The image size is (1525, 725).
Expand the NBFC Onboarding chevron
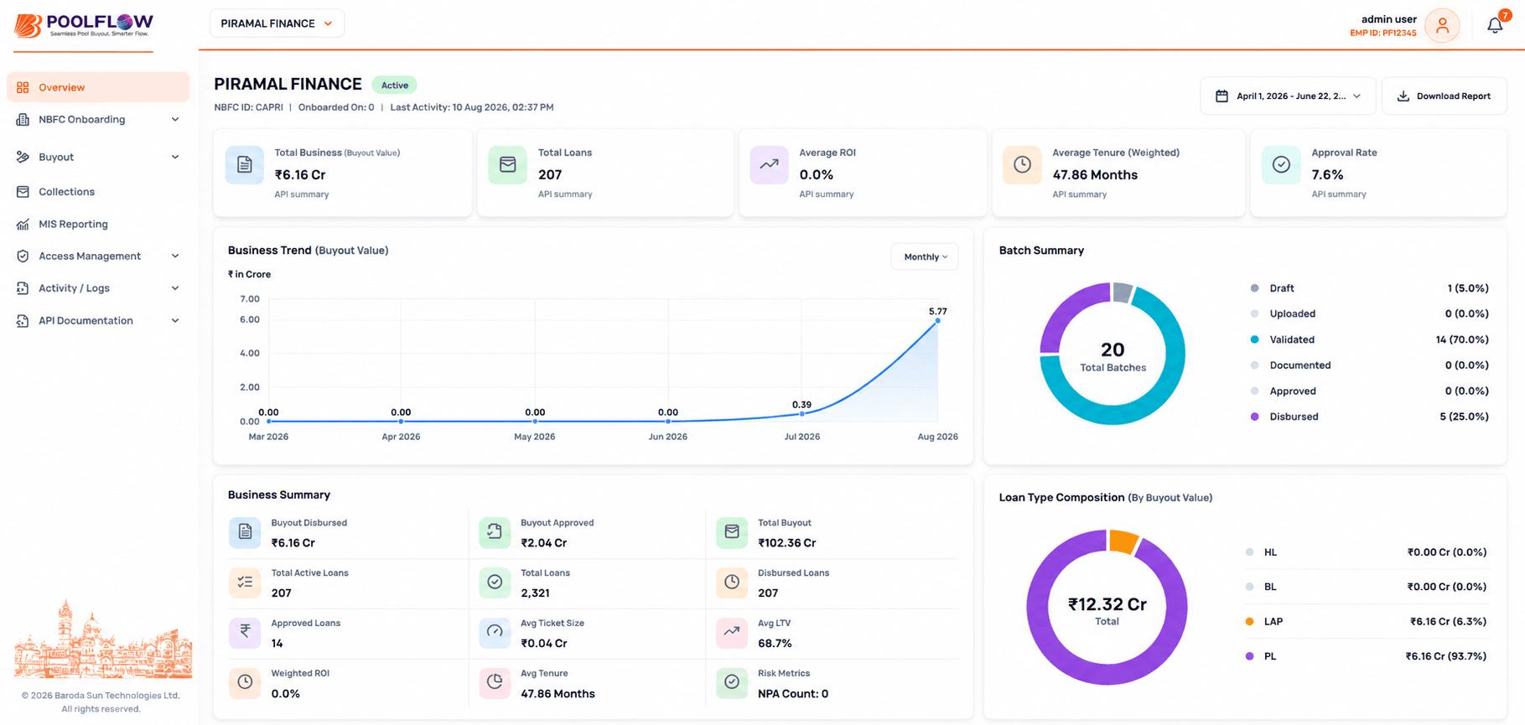coord(175,120)
